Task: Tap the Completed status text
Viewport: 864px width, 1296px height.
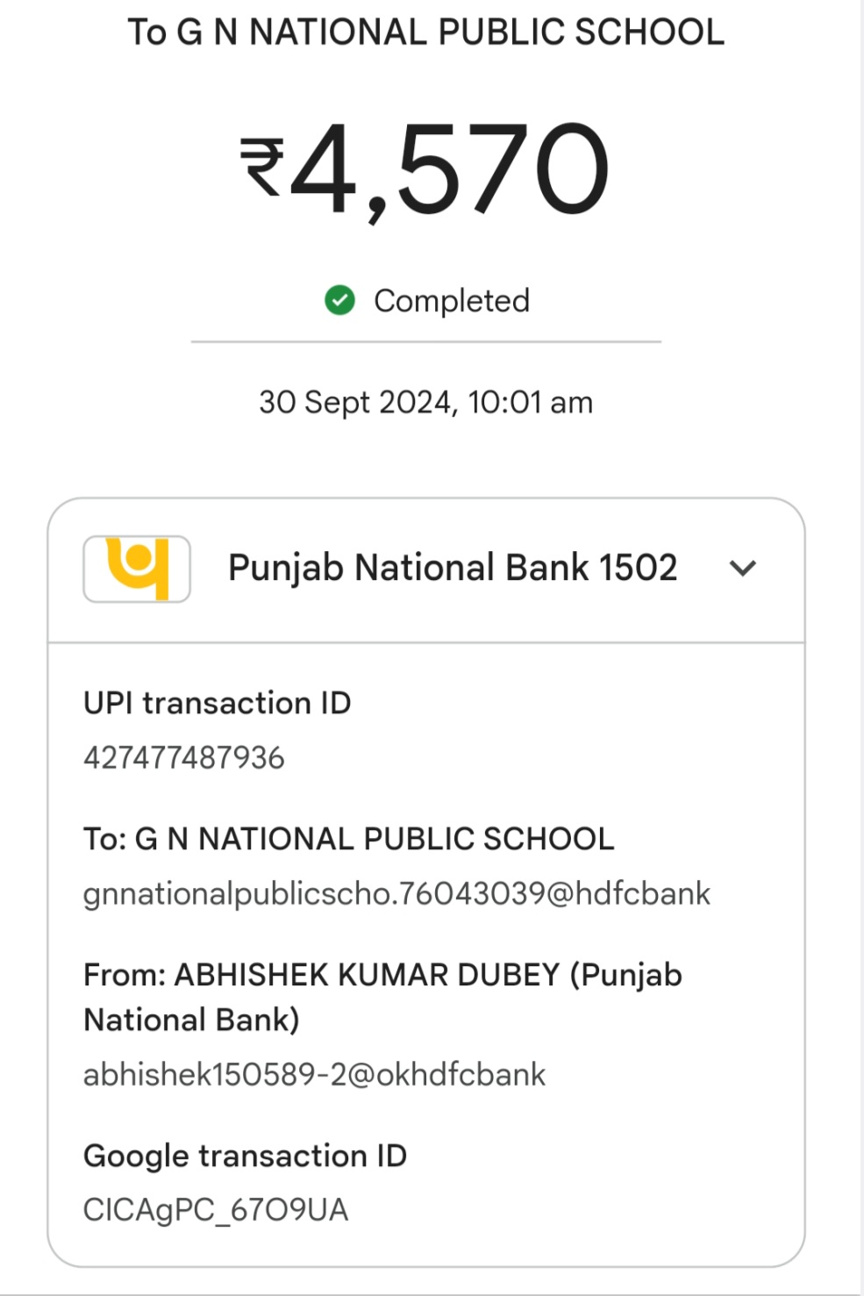Action: [452, 301]
